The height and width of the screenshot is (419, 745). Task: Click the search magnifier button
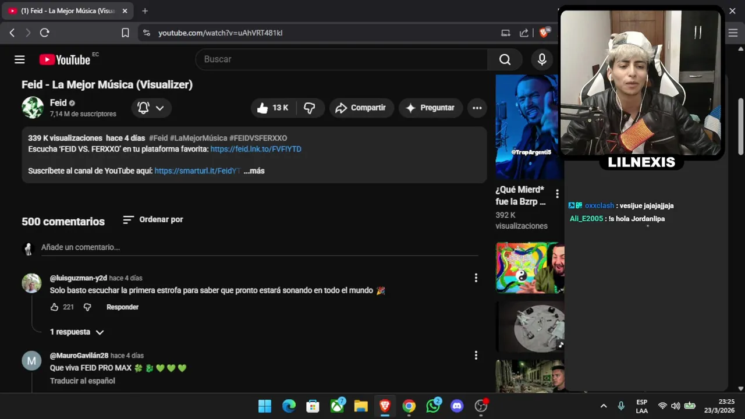click(505, 59)
